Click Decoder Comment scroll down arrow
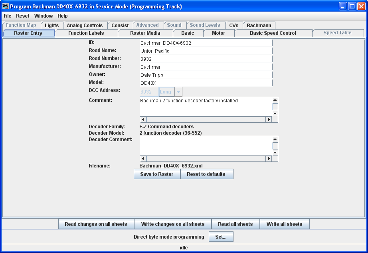This screenshot has height=253, width=368. [275, 153]
